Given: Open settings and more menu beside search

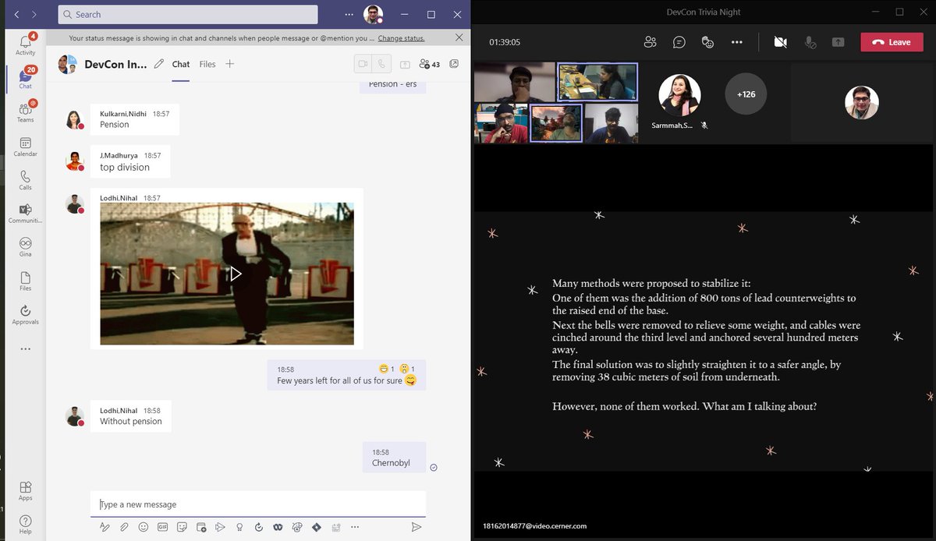Looking at the screenshot, I should [348, 14].
